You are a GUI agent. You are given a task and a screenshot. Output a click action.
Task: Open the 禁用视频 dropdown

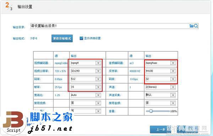[x=86, y=103]
